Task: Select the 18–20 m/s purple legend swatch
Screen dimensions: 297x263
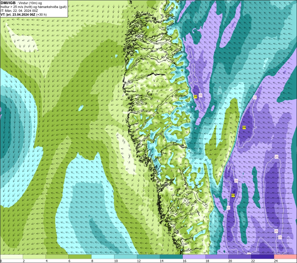Action: coord(217,256)
